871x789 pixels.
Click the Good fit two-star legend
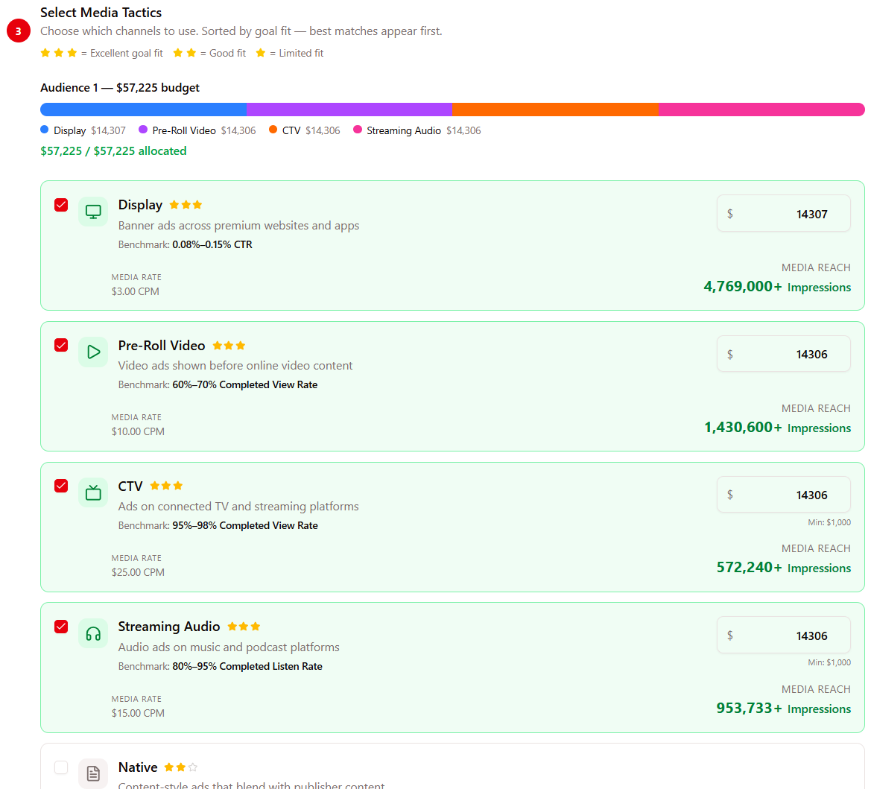click(x=185, y=53)
